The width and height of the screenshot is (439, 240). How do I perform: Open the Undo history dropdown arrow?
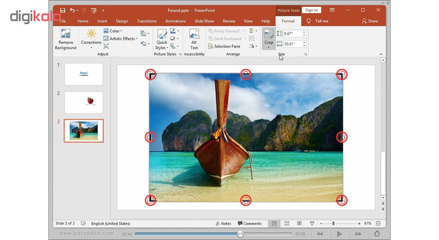(x=77, y=10)
